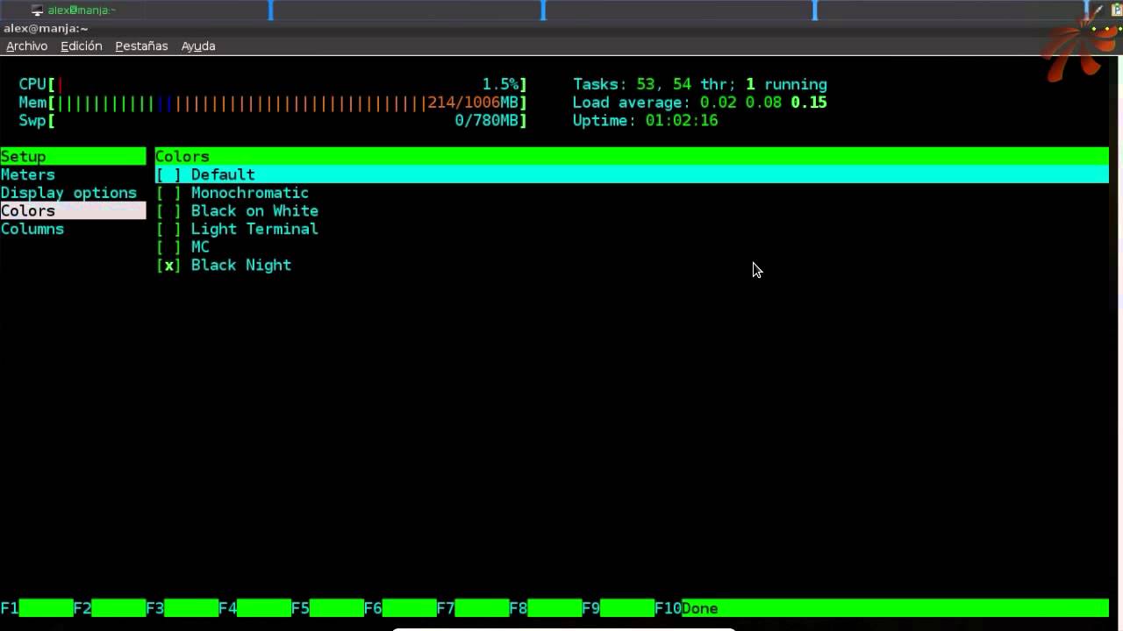Select the Colors setup category
This screenshot has width=1123, height=631.
[x=73, y=210]
